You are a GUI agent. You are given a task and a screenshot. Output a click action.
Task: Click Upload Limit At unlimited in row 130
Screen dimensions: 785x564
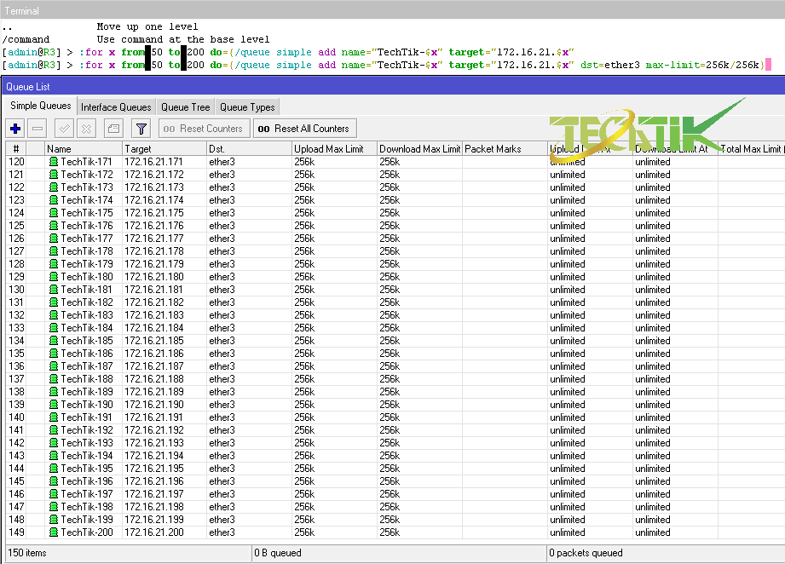point(567,290)
